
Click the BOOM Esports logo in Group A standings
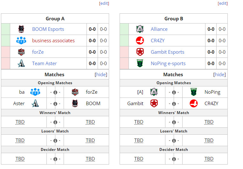pos(21,29)
